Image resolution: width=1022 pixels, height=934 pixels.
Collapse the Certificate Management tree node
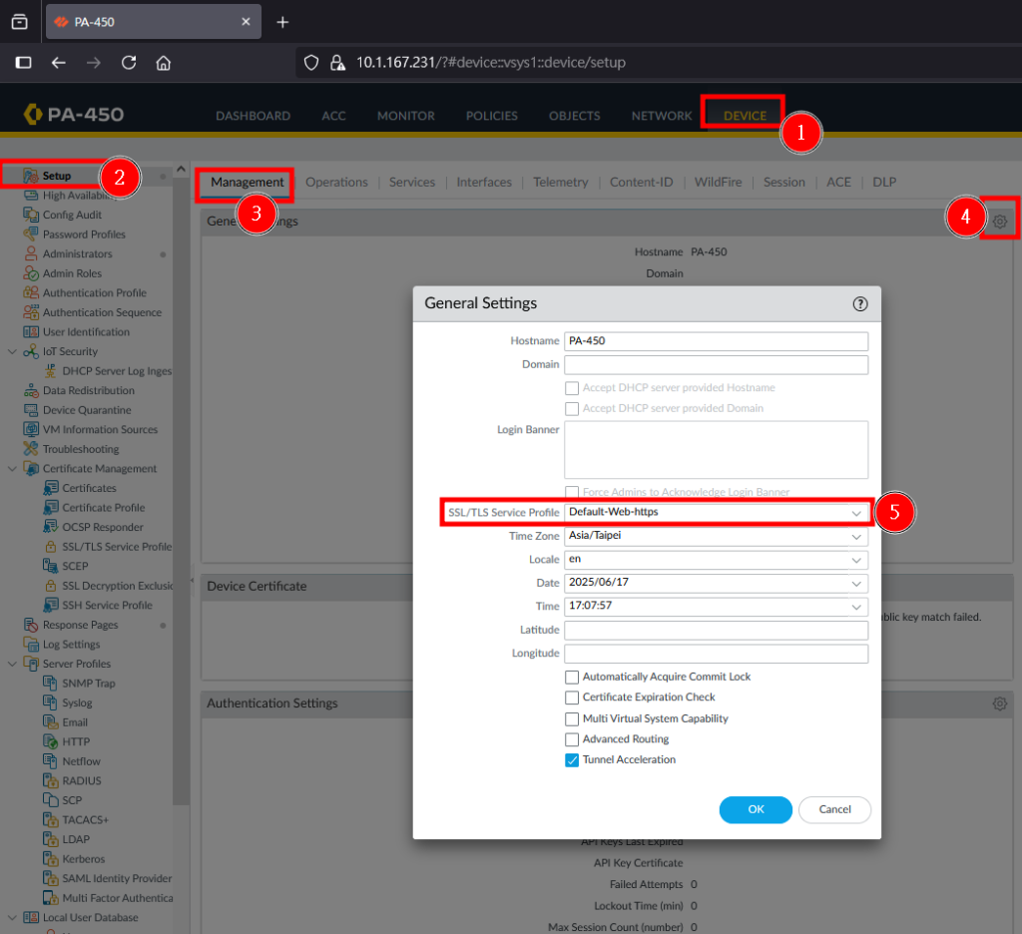point(12,469)
